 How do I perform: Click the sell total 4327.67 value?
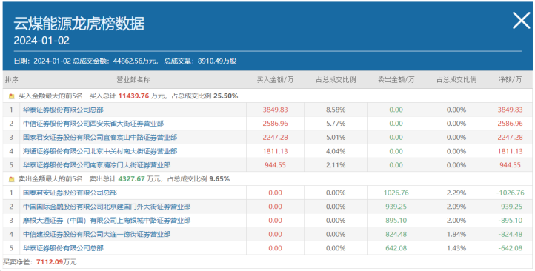point(132,179)
